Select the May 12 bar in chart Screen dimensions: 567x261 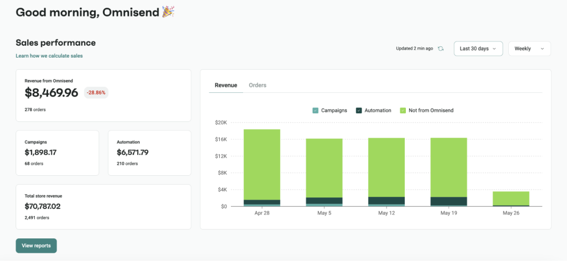click(386, 167)
